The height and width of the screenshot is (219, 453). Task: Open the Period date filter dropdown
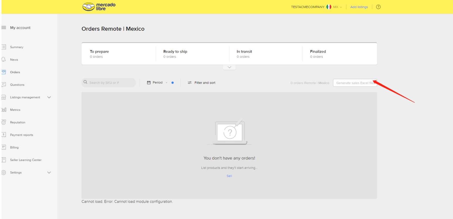pos(158,83)
